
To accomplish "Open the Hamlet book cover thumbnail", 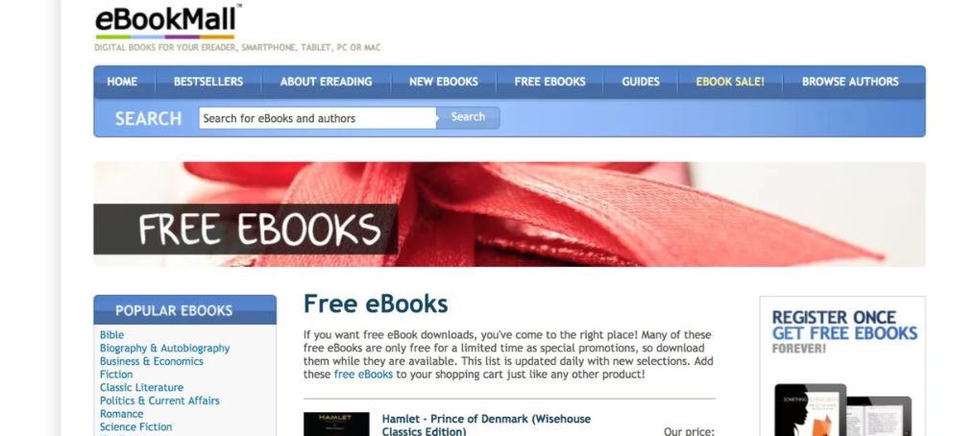I will (x=336, y=424).
